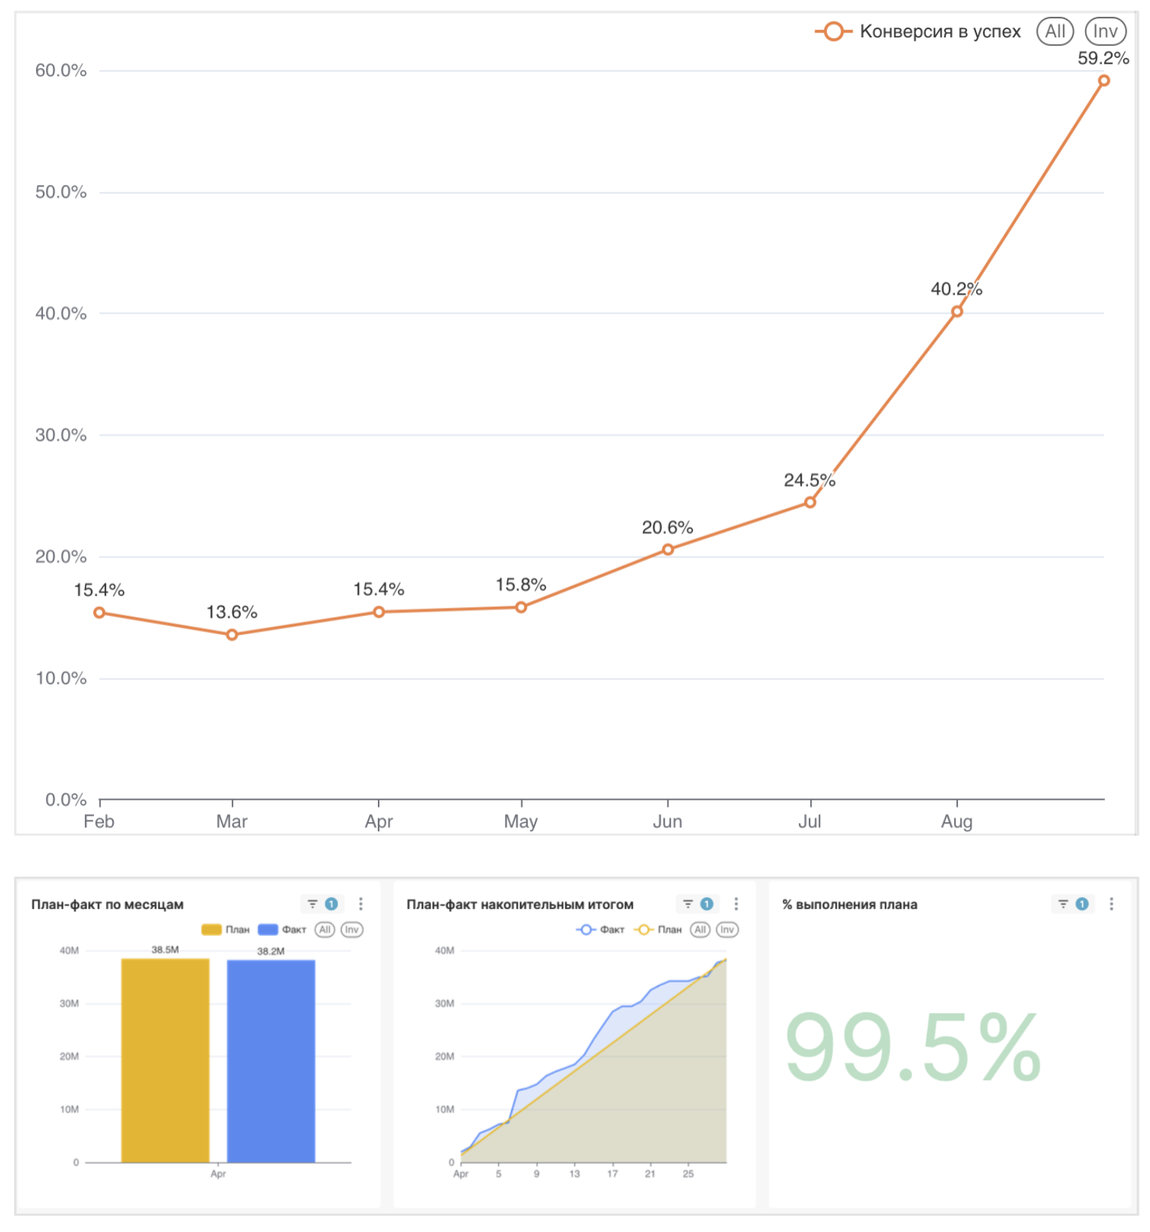Open kebab menu of План-факт накопительным итогом
The image size is (1150, 1232).
pos(736,904)
